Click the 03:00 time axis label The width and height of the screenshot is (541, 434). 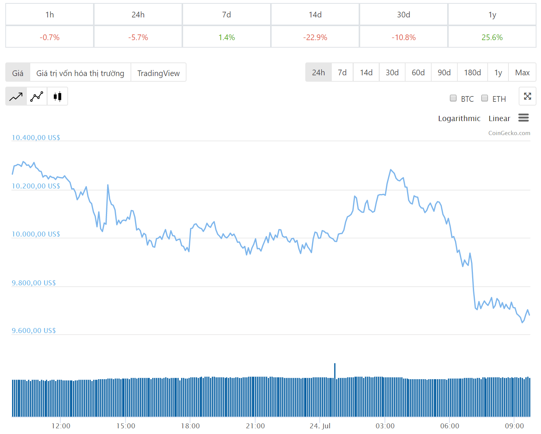385,426
